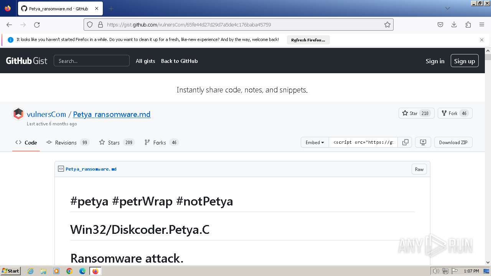Click the fork count 46 badge
This screenshot has width=491, height=276.
(x=464, y=113)
